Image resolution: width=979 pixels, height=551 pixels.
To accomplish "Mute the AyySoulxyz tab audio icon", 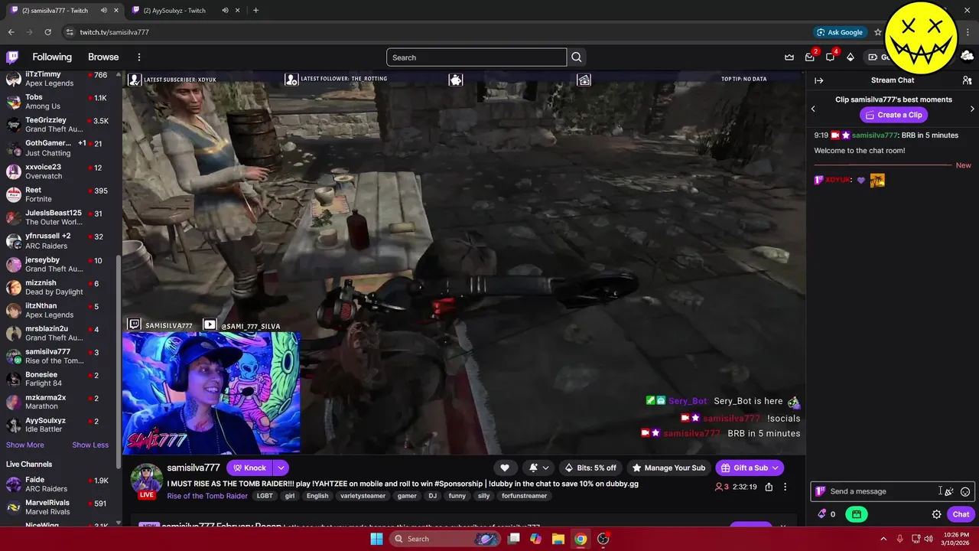I will 225,11.
